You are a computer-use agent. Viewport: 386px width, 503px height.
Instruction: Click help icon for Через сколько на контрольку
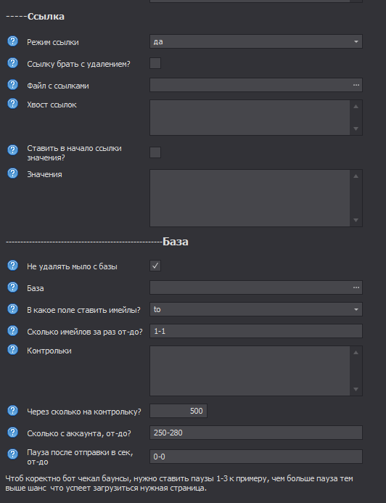click(x=12, y=411)
